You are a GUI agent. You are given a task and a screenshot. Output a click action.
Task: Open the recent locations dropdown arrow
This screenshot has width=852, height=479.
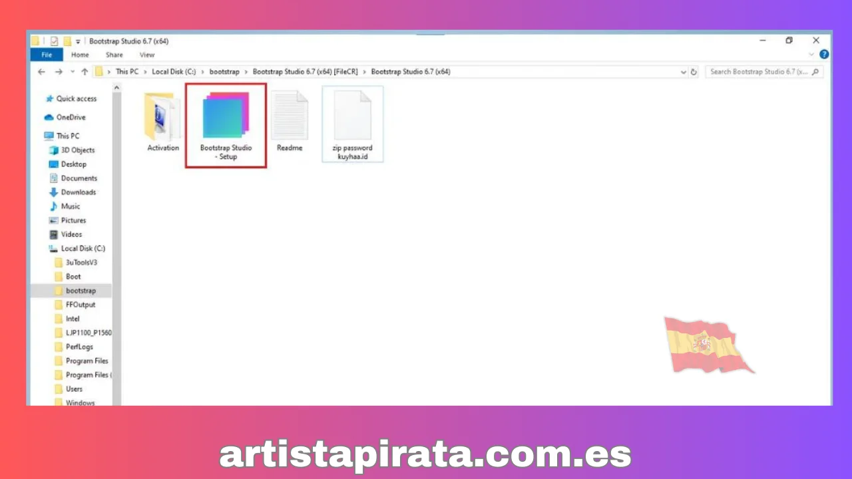[x=72, y=72]
